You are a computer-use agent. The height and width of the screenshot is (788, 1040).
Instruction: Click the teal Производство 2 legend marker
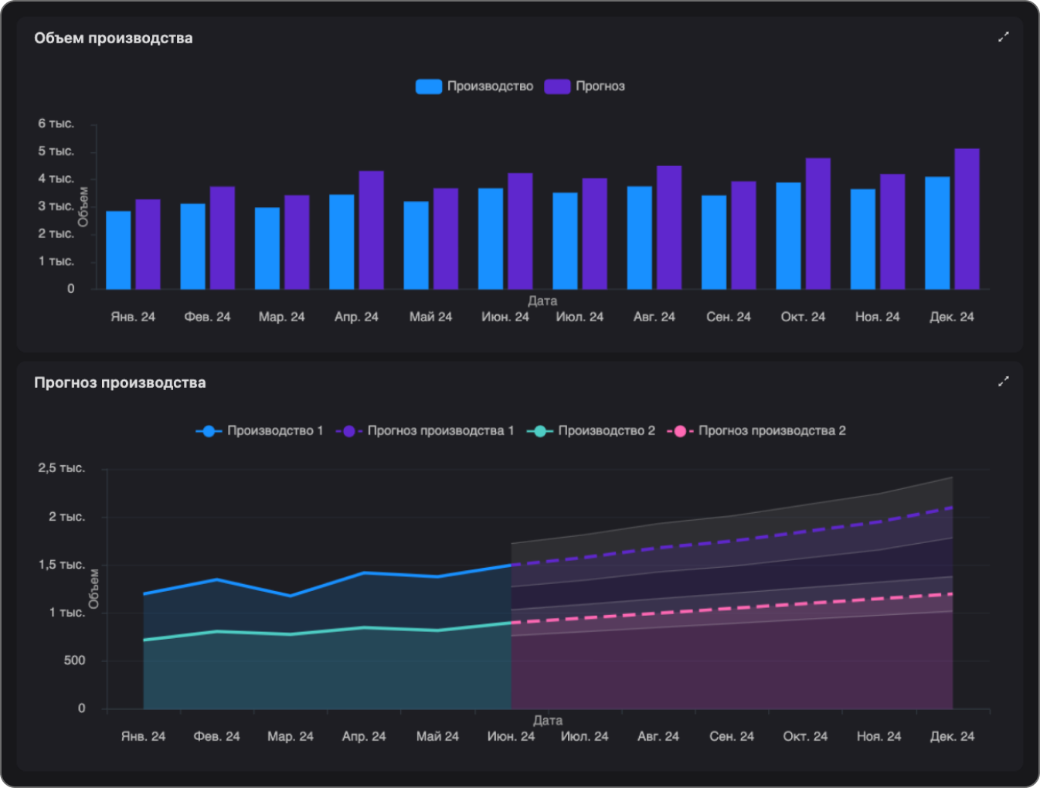(x=539, y=431)
